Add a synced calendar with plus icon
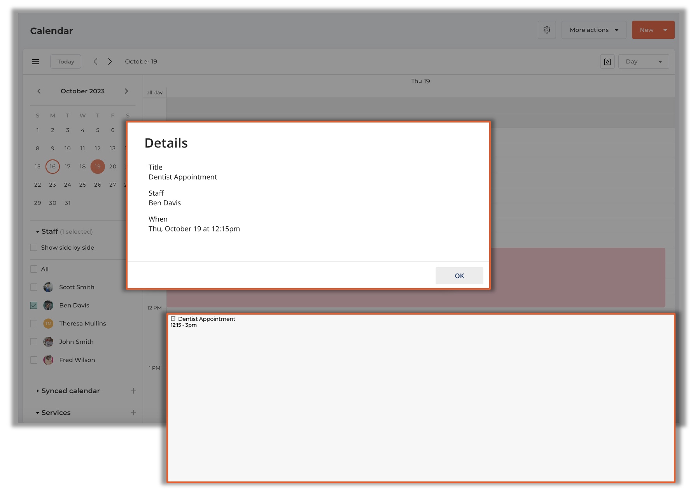 click(x=133, y=391)
